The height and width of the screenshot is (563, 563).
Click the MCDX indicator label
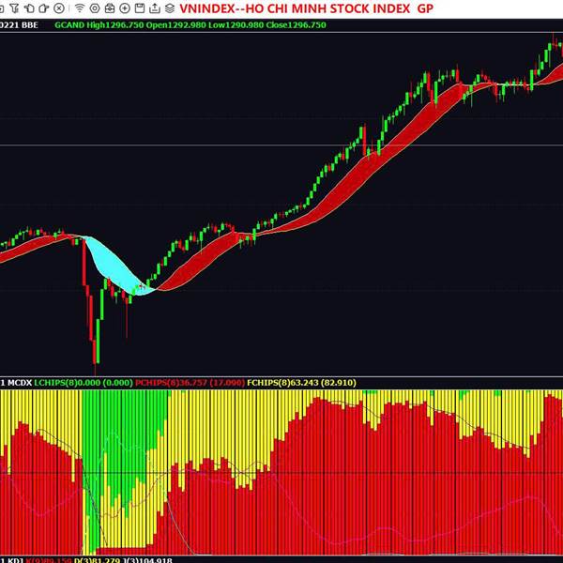point(20,383)
